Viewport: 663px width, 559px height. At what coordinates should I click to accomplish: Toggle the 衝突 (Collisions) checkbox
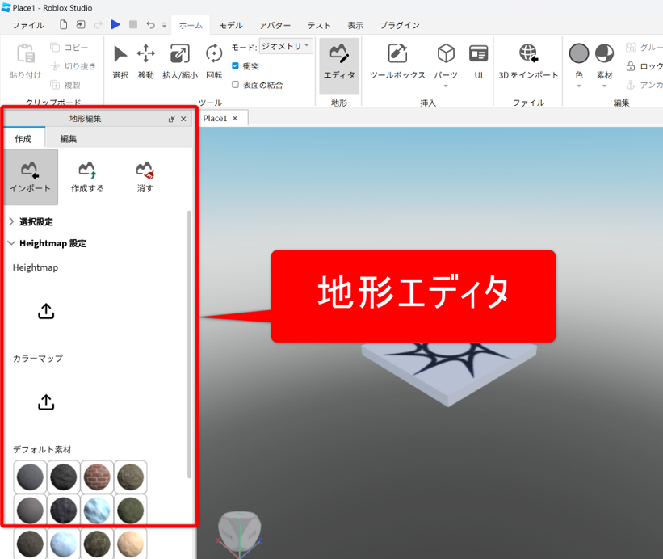click(236, 66)
